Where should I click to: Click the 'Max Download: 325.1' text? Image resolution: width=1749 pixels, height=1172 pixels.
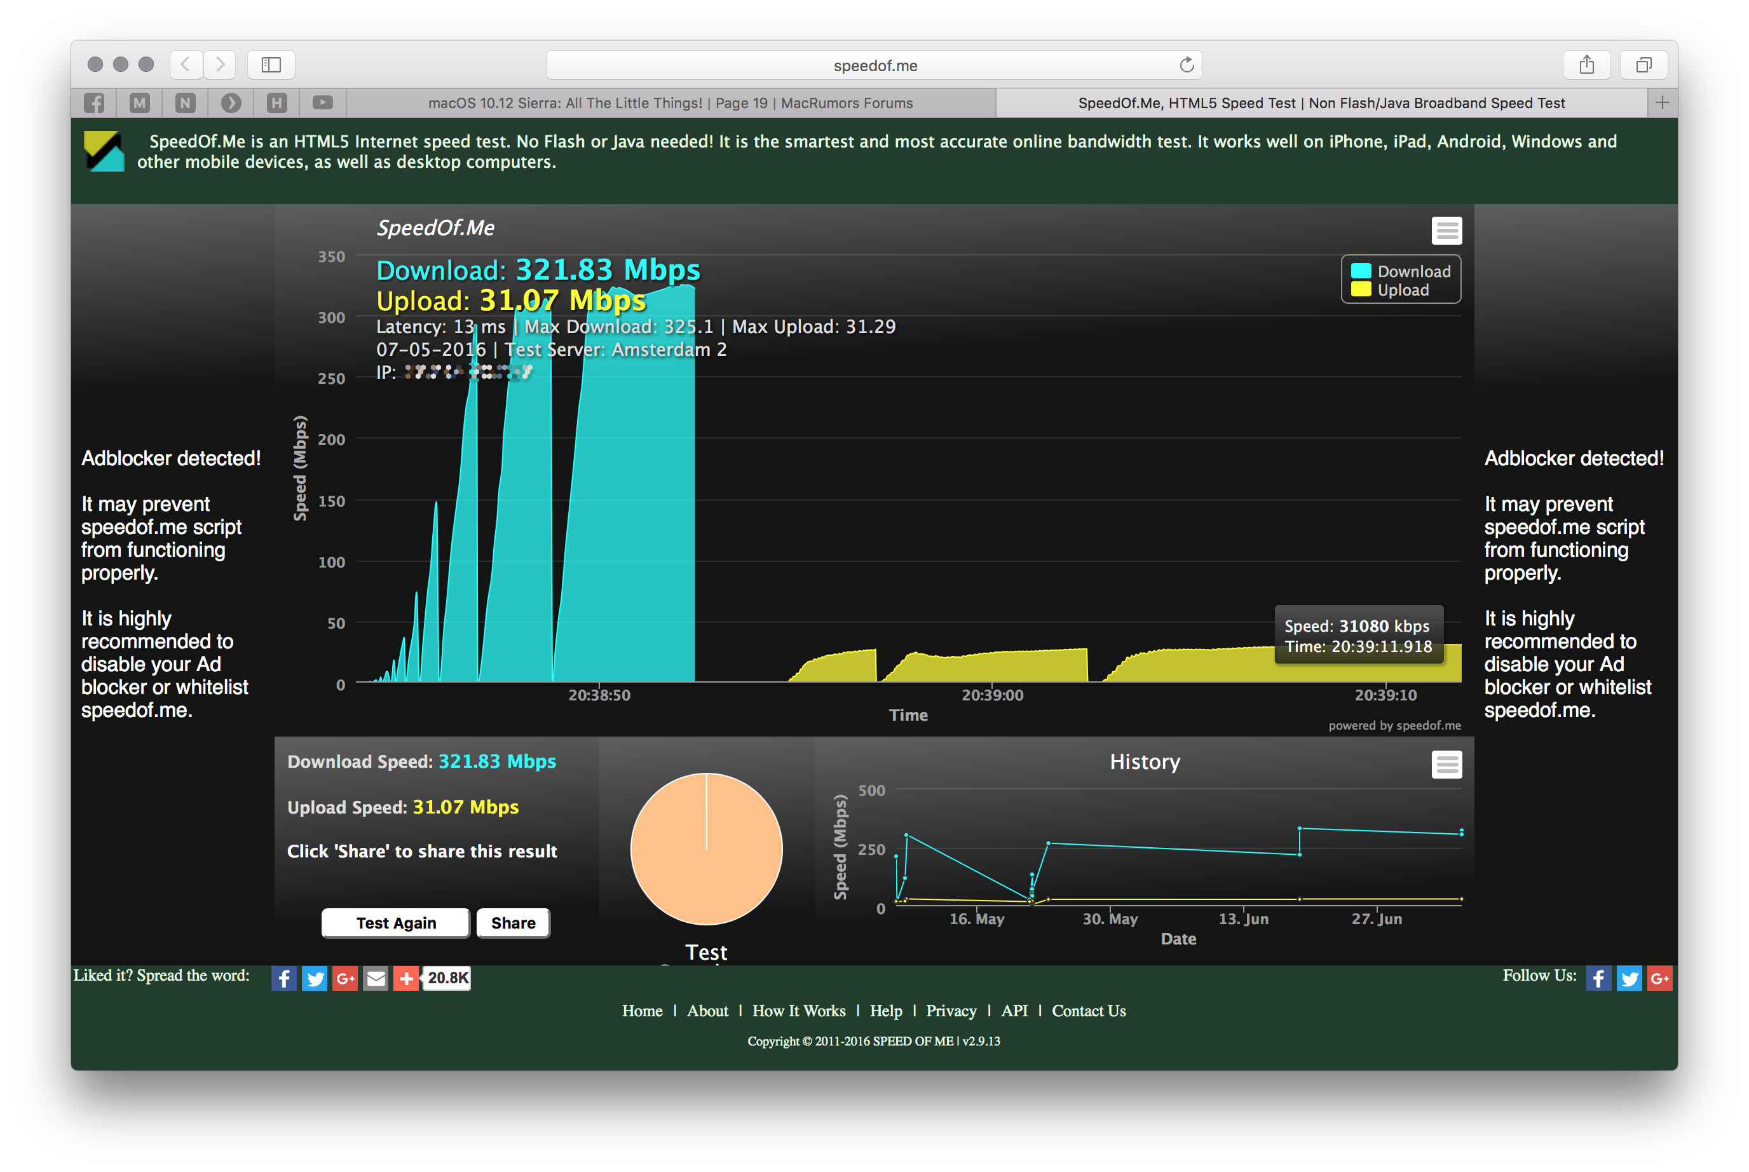(619, 327)
